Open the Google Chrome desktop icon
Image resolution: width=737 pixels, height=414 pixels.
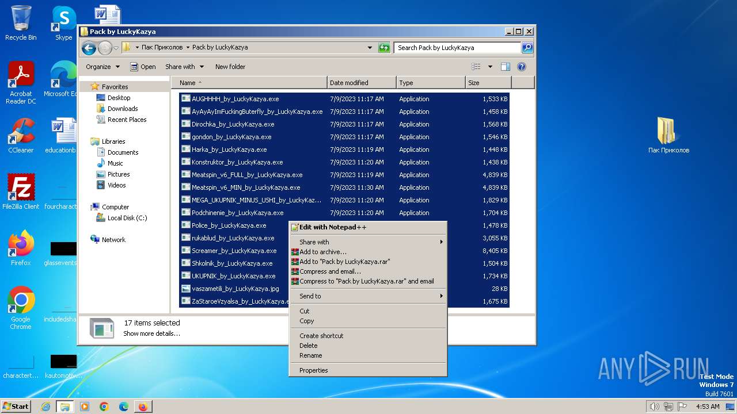point(21,308)
